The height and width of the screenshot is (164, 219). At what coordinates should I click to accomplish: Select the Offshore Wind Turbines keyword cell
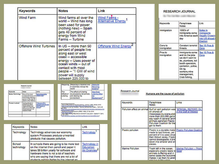[x=37, y=61]
